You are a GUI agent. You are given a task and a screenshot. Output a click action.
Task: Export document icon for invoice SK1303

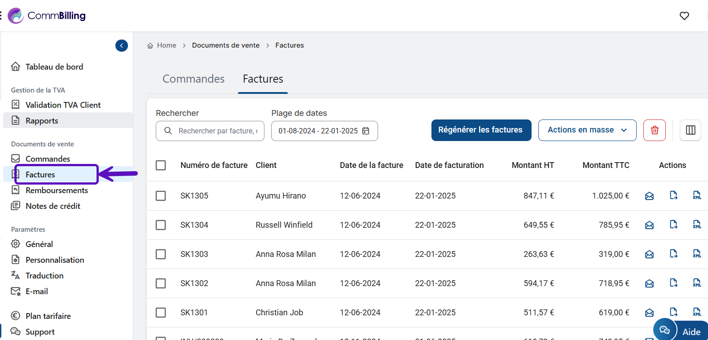[x=673, y=254]
